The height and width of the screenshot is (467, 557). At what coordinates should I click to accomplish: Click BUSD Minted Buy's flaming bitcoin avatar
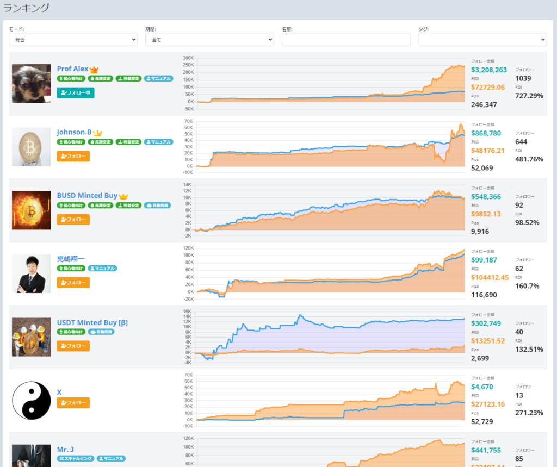(31, 210)
